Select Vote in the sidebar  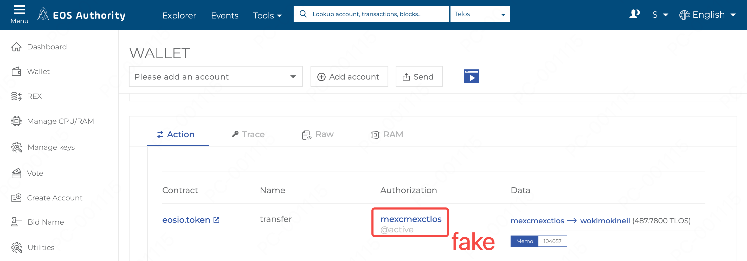coord(35,173)
